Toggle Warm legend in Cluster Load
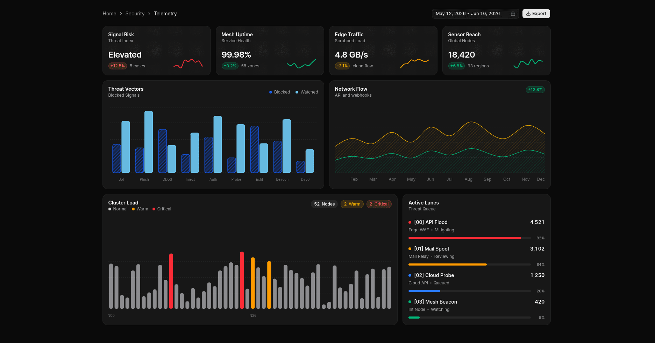 pos(140,209)
